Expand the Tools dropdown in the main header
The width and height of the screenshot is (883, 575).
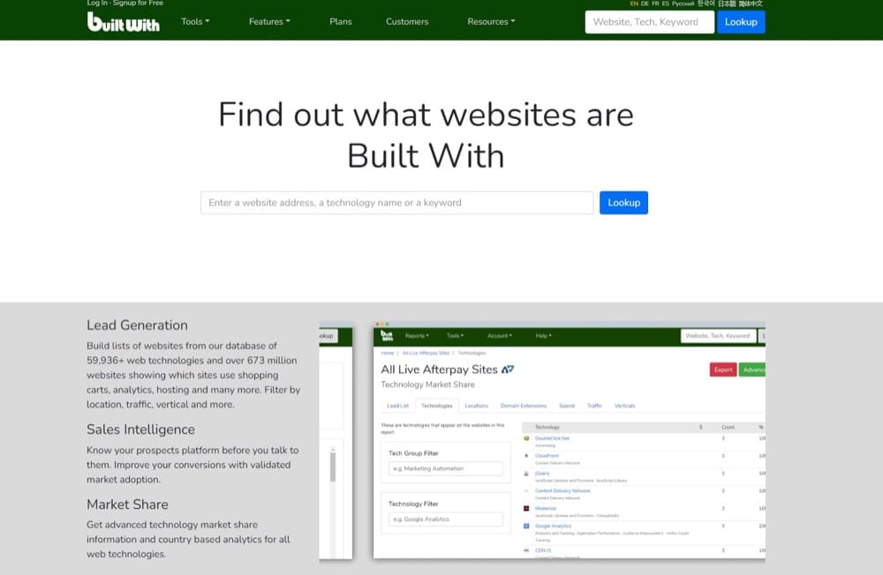pyautogui.click(x=195, y=21)
